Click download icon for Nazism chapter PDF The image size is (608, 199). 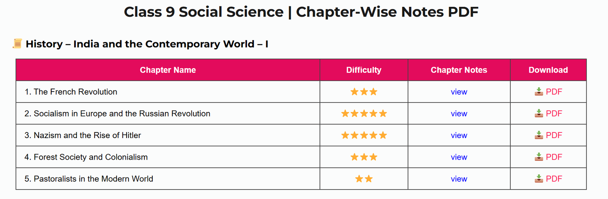click(538, 135)
